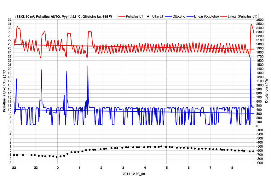Viewport: 271px width, 191px height.
Task: Select hour "5" on the horizontal time axis
Action: [x=167, y=168]
